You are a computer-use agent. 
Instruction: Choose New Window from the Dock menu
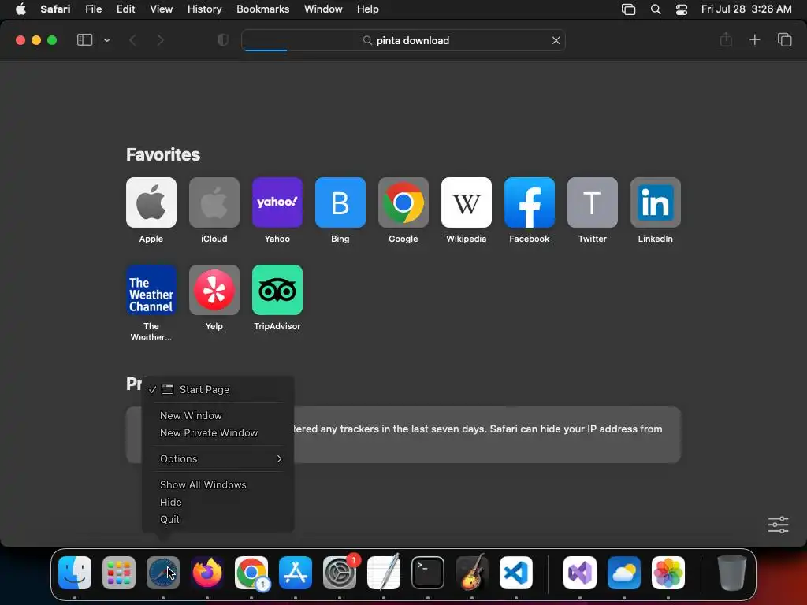(x=218, y=415)
